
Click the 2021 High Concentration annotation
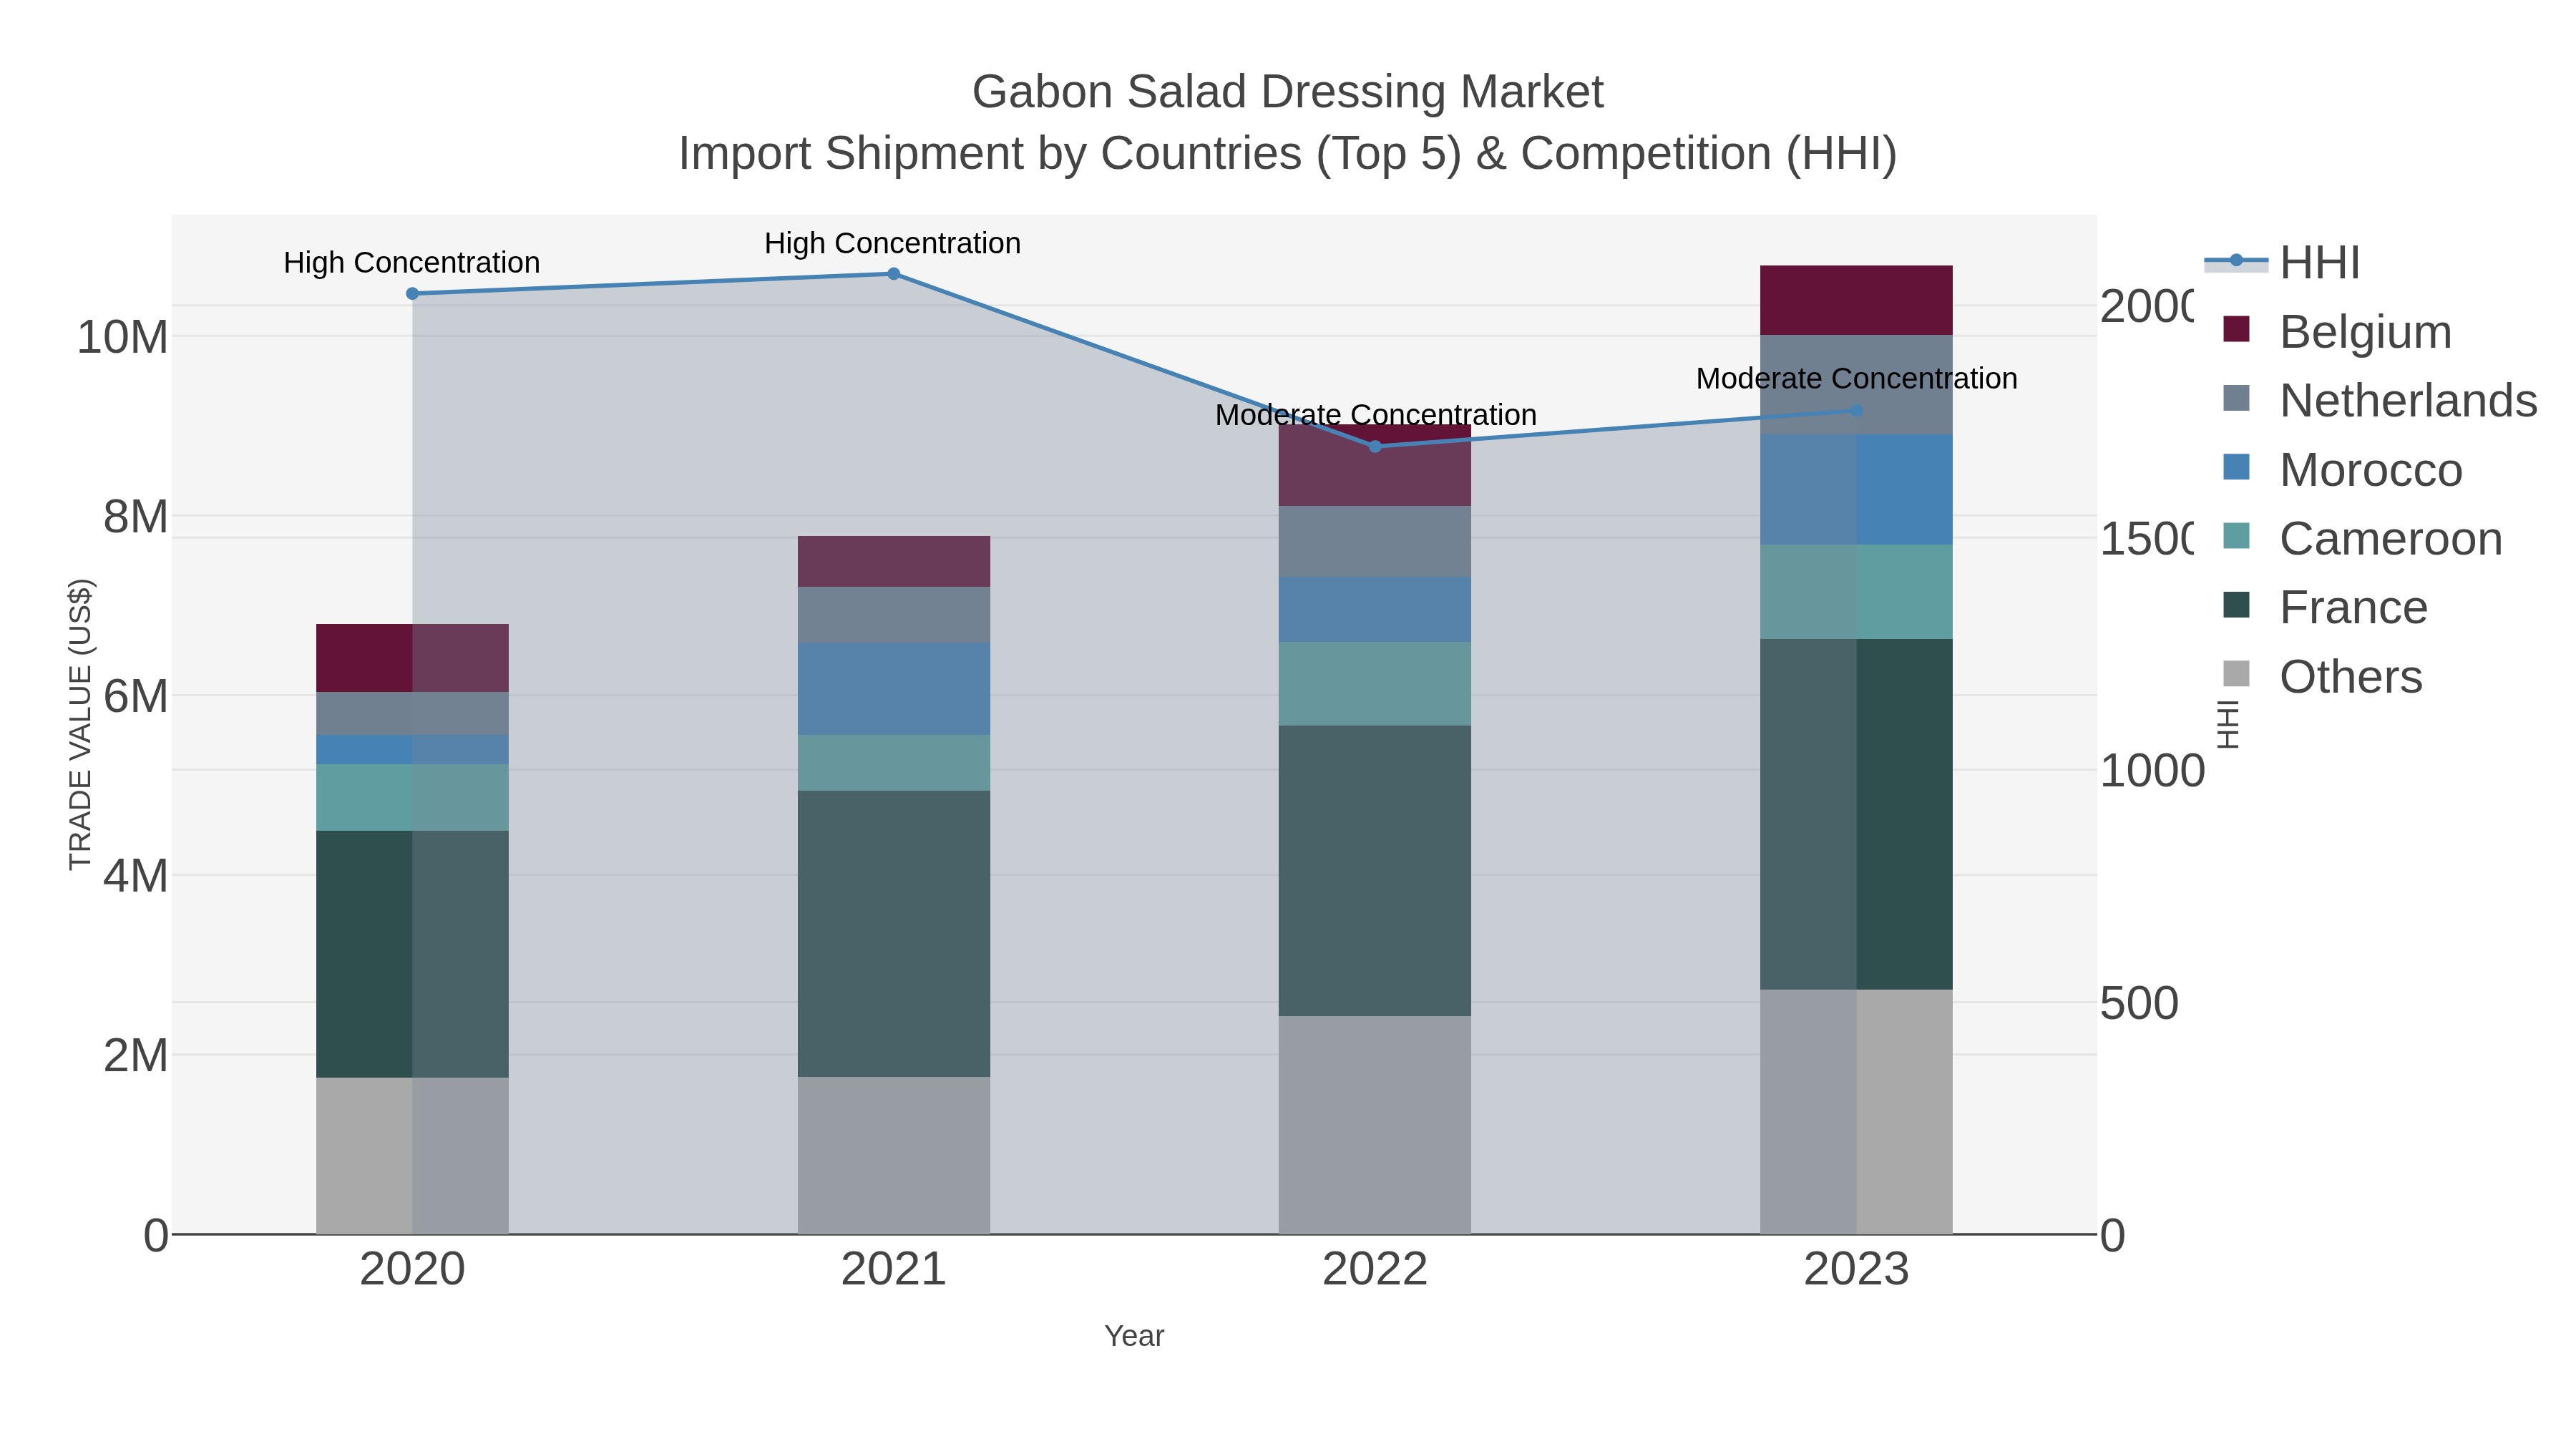click(893, 243)
